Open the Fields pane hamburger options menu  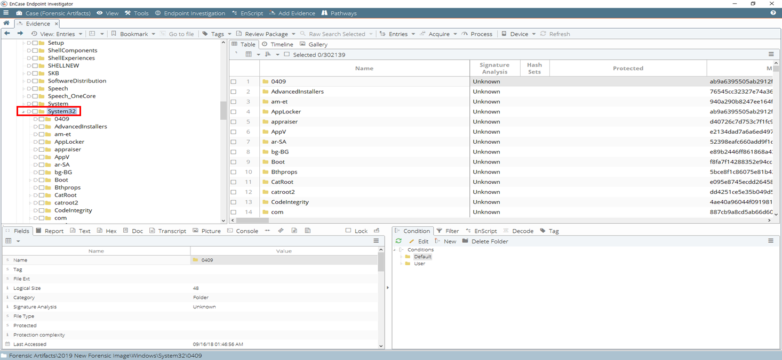[x=376, y=241]
